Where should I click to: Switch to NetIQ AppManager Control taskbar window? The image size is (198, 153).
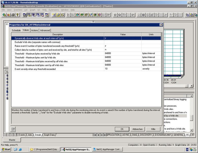108,149
